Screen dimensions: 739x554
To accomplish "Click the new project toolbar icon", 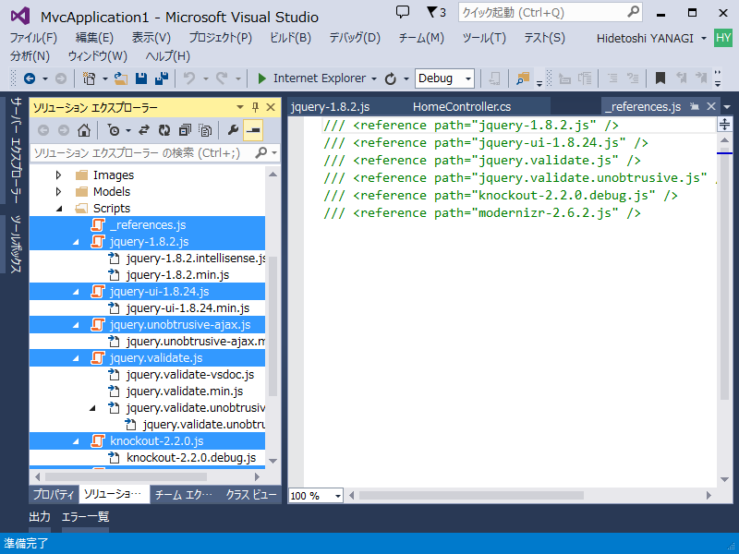I will pos(89,78).
